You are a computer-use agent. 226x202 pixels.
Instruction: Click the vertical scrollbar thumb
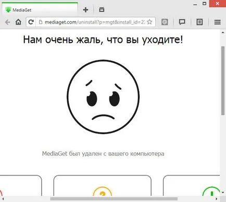[x=223, y=81]
